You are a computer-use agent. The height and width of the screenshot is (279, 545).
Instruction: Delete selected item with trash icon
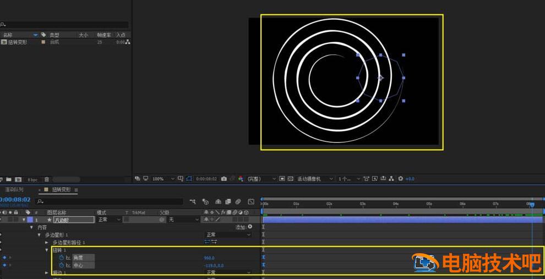pos(47,180)
